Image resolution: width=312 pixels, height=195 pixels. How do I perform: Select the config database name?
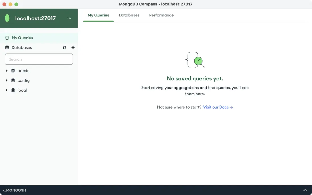[24, 80]
